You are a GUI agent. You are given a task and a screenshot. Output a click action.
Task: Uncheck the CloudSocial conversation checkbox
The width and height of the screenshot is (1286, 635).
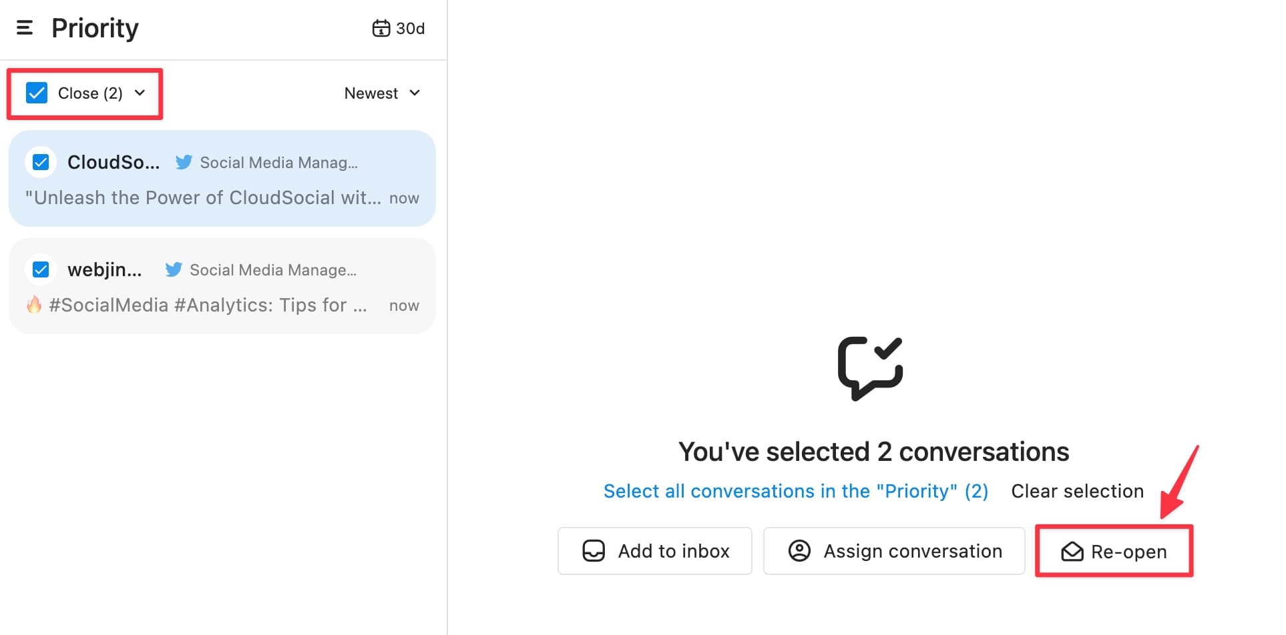(x=41, y=162)
